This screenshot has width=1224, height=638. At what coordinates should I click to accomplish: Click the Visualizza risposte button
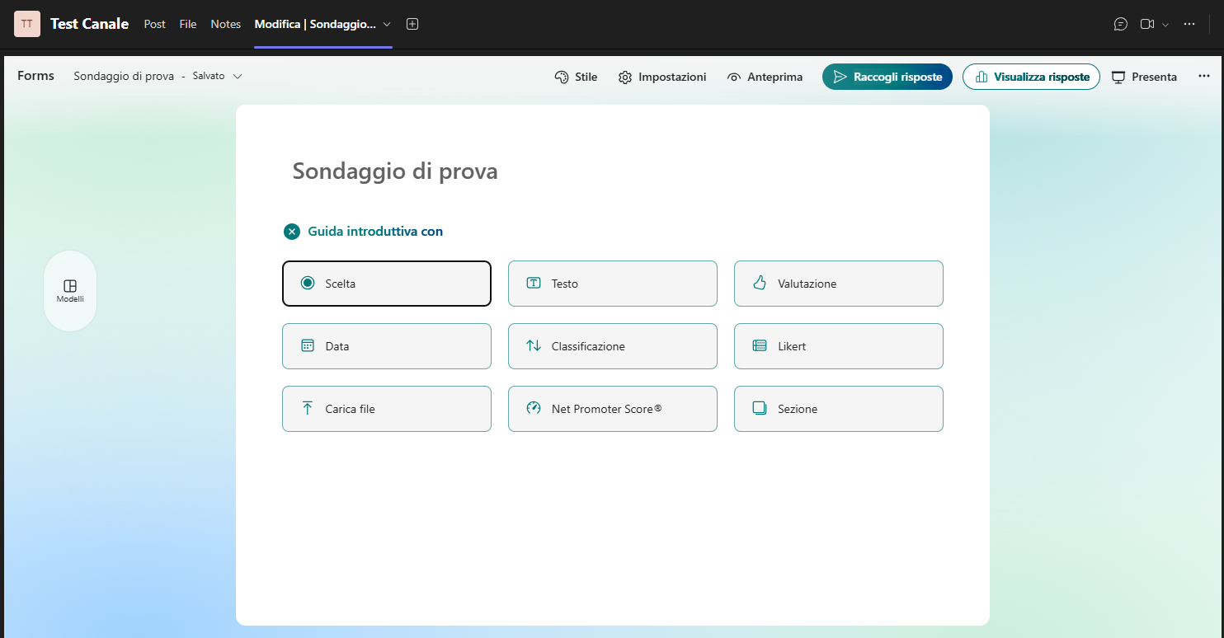point(1031,77)
